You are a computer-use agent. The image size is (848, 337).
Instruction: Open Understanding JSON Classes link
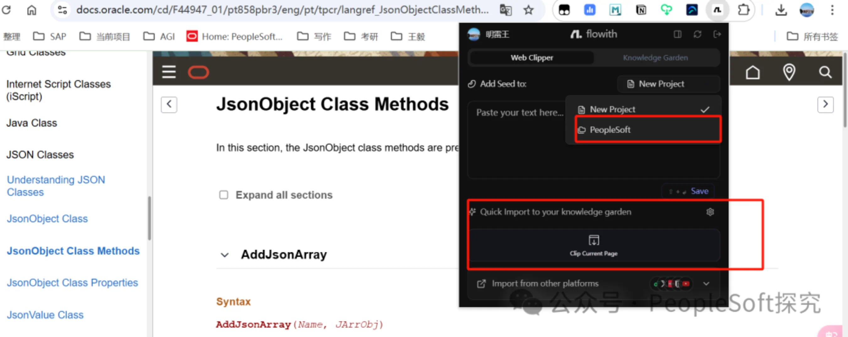pos(56,186)
